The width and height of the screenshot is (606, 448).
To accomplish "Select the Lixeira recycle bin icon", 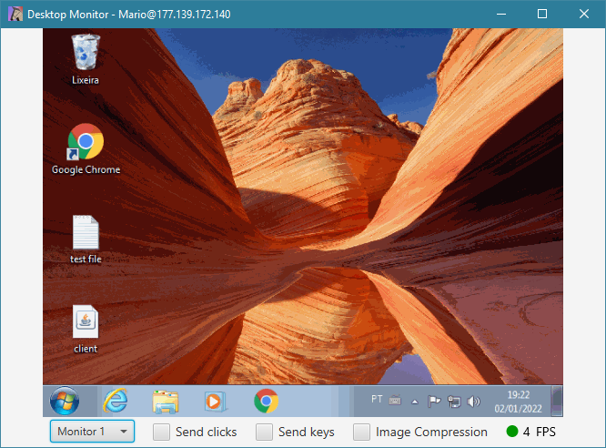I will [x=86, y=58].
